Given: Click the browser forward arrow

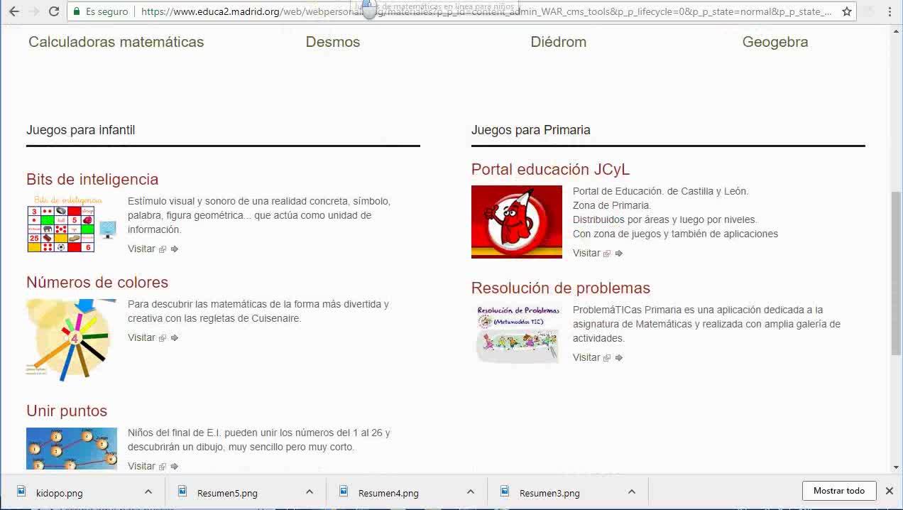Looking at the screenshot, I should (33, 11).
